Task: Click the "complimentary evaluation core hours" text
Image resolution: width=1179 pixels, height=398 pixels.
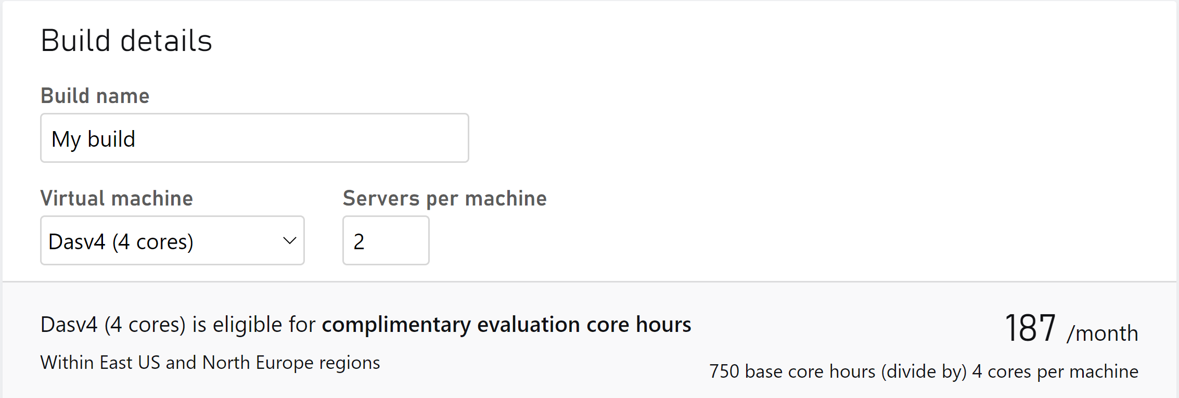Action: (x=506, y=324)
